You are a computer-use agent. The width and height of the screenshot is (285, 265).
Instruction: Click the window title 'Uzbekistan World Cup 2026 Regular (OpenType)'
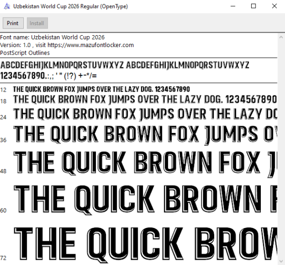click(70, 6)
